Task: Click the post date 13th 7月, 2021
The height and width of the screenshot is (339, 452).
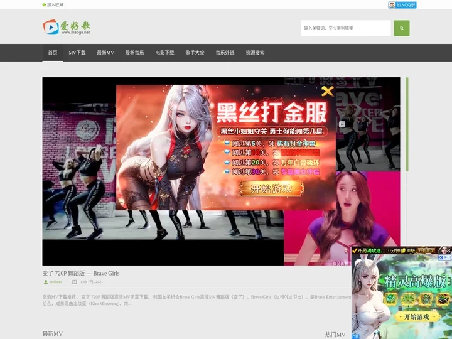Action: pyautogui.click(x=92, y=282)
